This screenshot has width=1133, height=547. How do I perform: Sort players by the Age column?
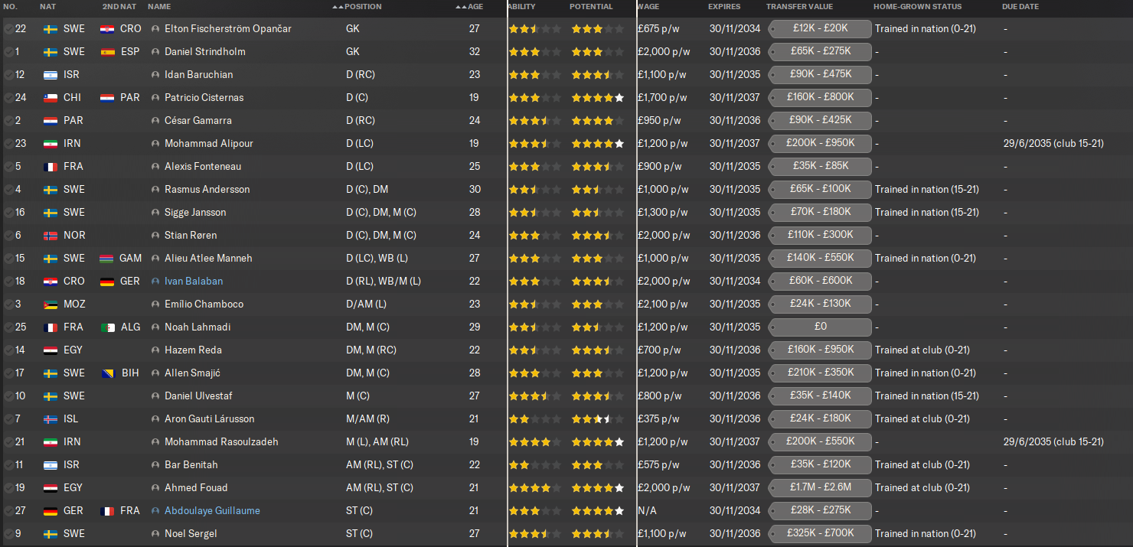tap(475, 7)
